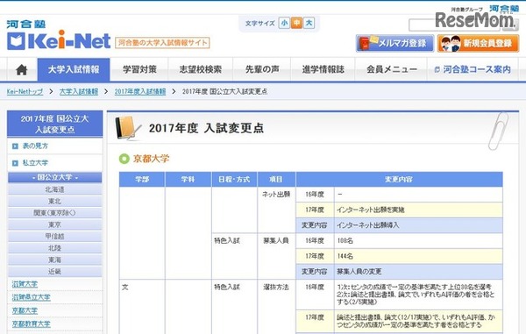Open 私立大学 in sidebar
The height and width of the screenshot is (334, 526).
[35, 163]
